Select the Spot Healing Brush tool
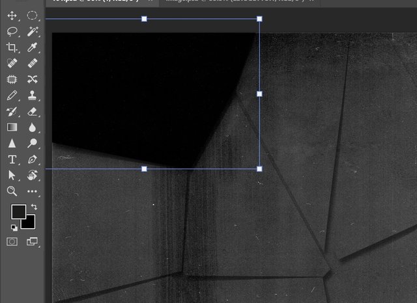 tap(12, 64)
